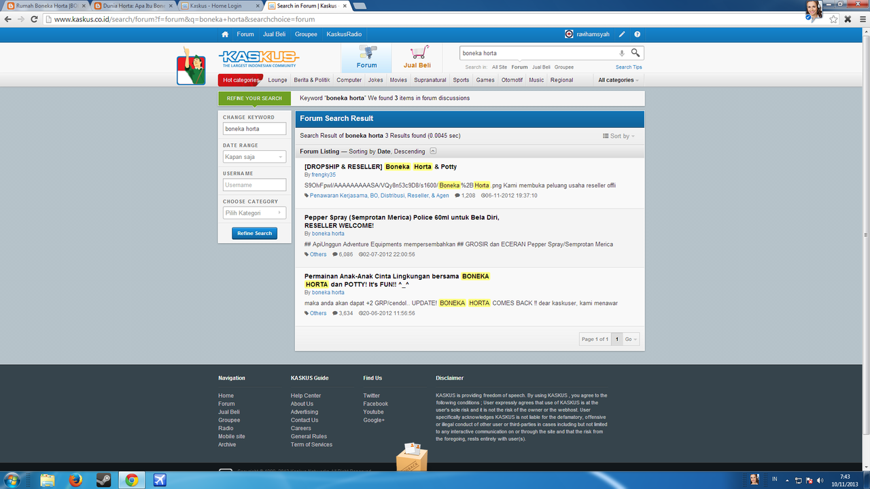Go to Kaskus home via house icon

pyautogui.click(x=225, y=34)
